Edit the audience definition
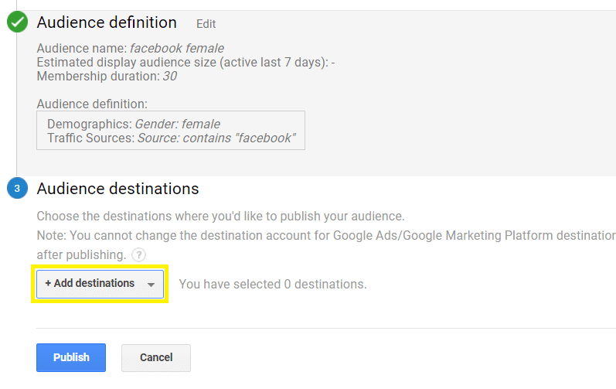The height and width of the screenshot is (389, 616). 206,24
